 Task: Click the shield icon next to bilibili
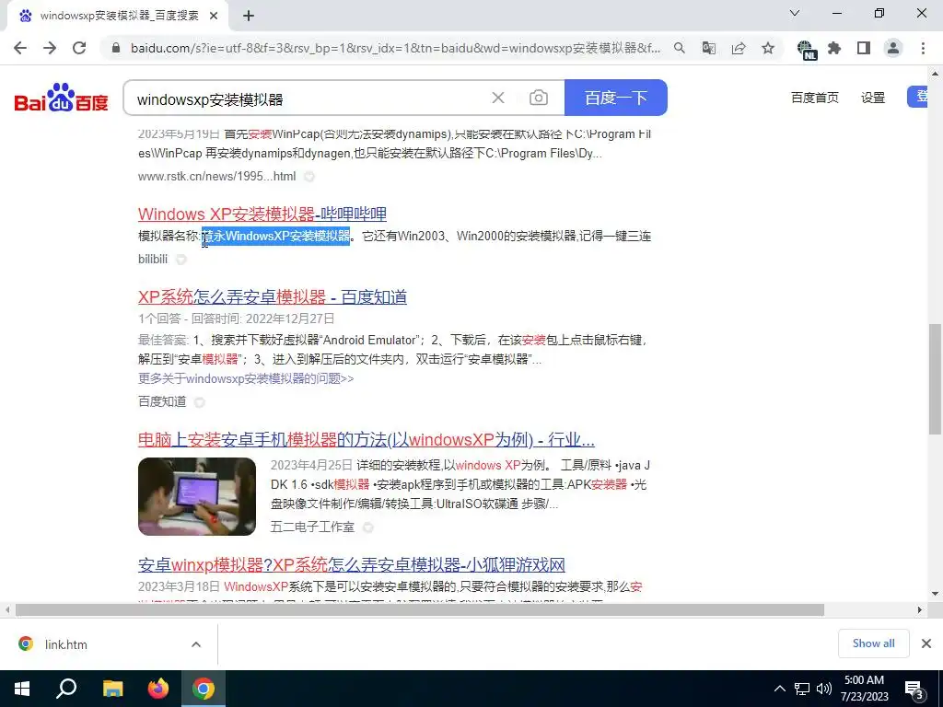[x=181, y=260]
